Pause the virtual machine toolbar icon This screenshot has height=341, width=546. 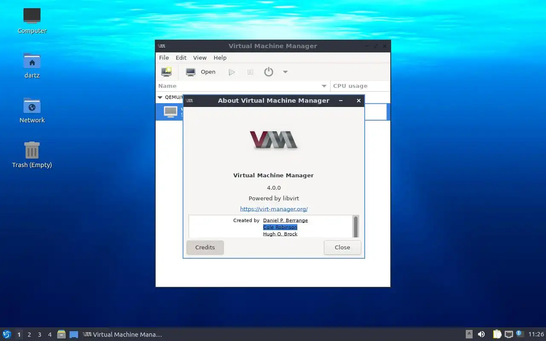coord(250,72)
